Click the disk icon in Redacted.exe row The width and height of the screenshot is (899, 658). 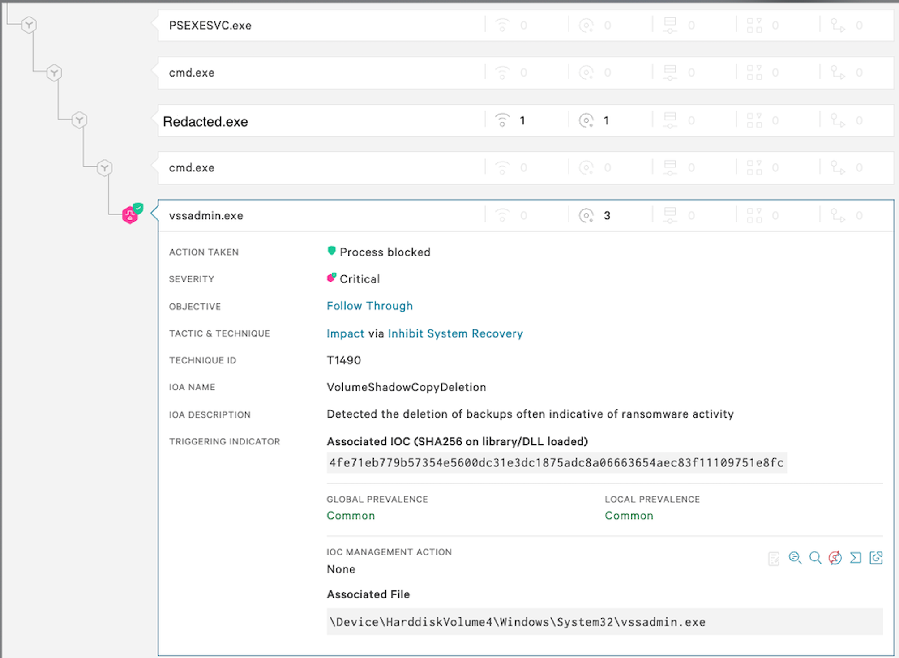pyautogui.click(x=670, y=120)
